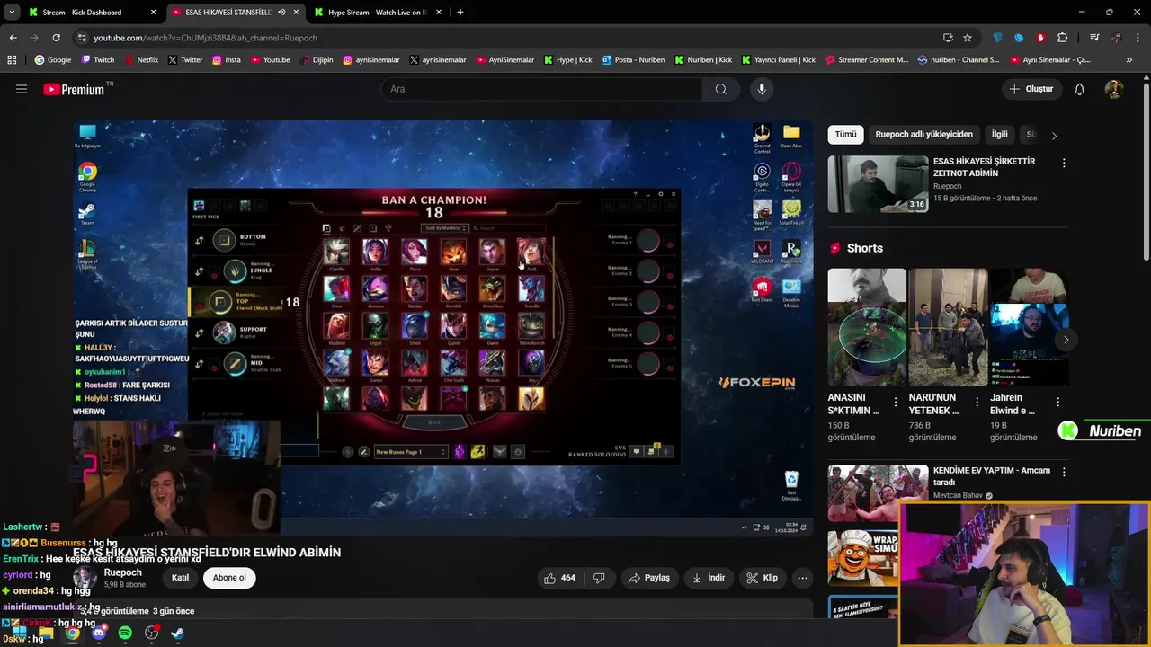
Task: Open options for KENDİME EV YAPTIM video
Action: (1064, 472)
